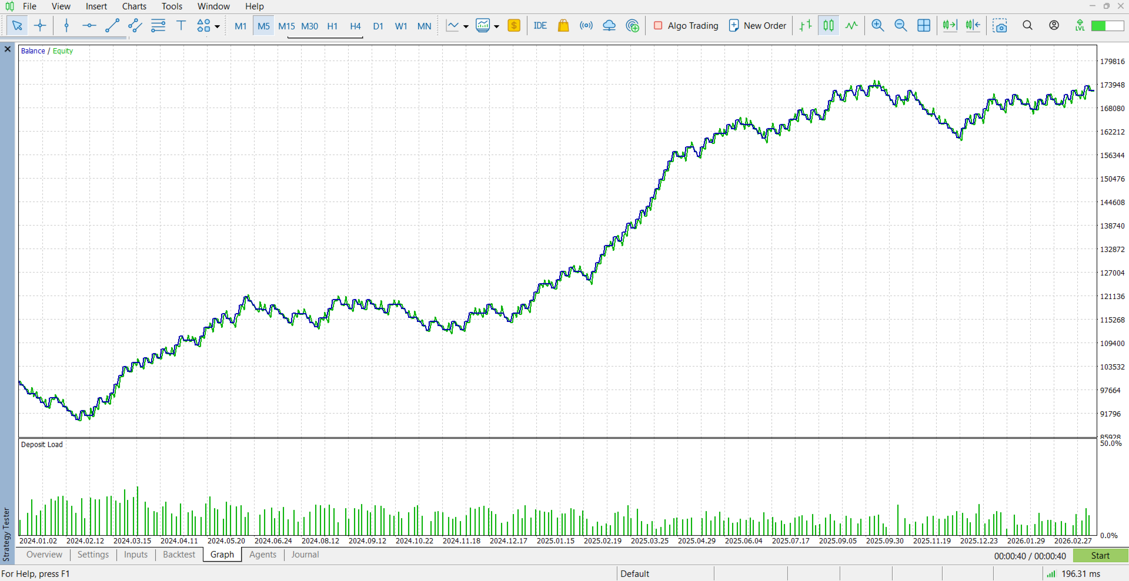
Task: Switch to the Inputs tab
Action: 136,555
